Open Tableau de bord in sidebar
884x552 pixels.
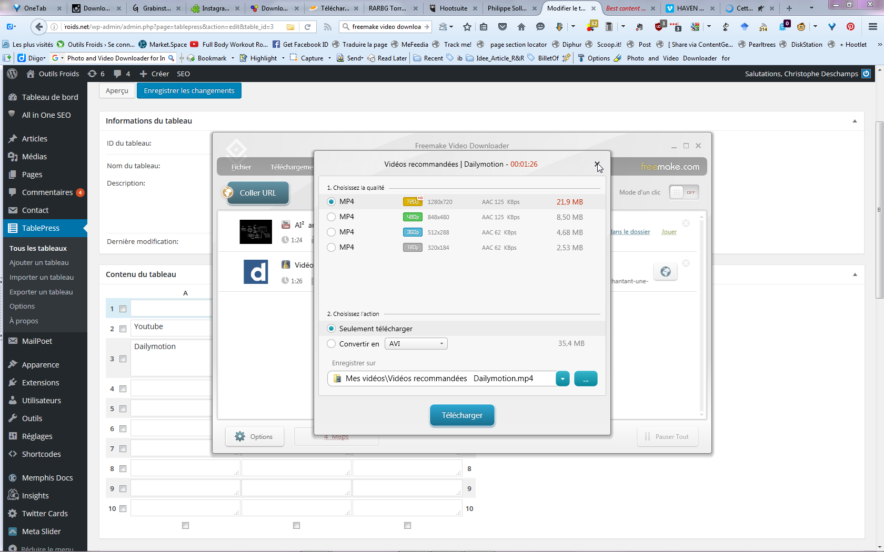click(45, 97)
